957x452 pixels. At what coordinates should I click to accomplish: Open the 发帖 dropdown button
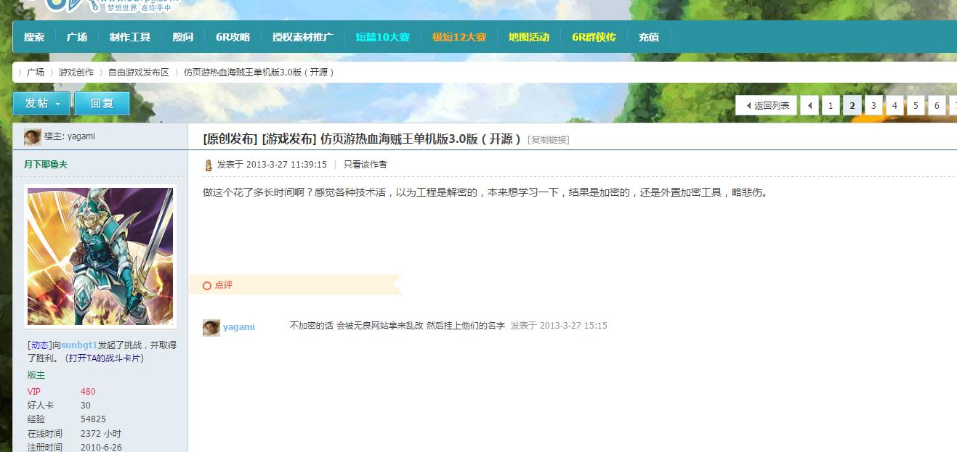click(42, 104)
